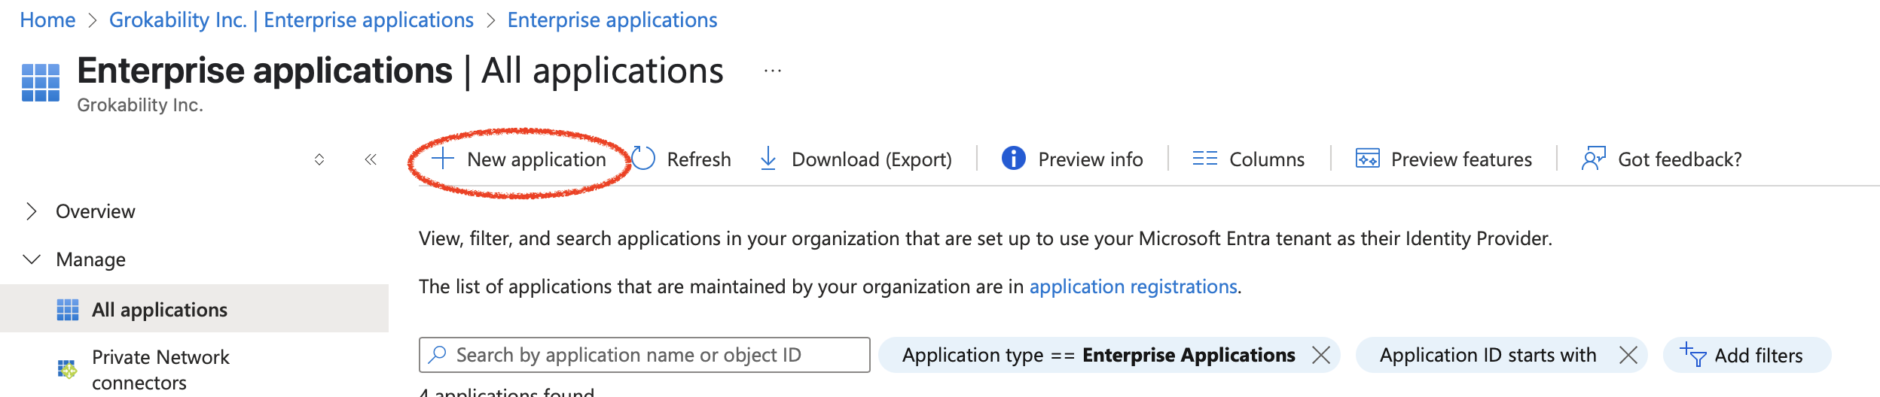Click the Preview info blue icon
Screen dimensions: 1880x397
pyautogui.click(x=1013, y=159)
